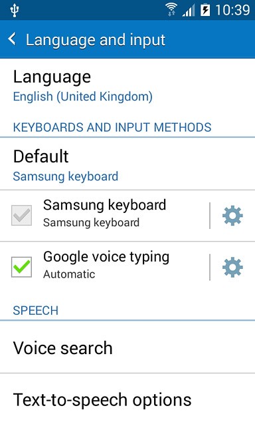This screenshot has width=255, height=426.
Task: Open Samsung keyboard settings gear
Action: pyautogui.click(x=232, y=216)
